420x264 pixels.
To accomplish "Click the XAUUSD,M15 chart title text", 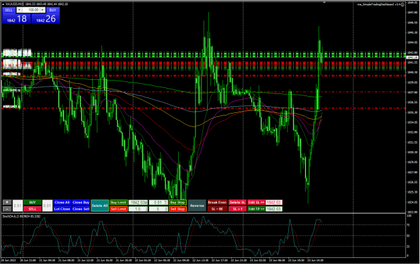I will click(x=14, y=4).
